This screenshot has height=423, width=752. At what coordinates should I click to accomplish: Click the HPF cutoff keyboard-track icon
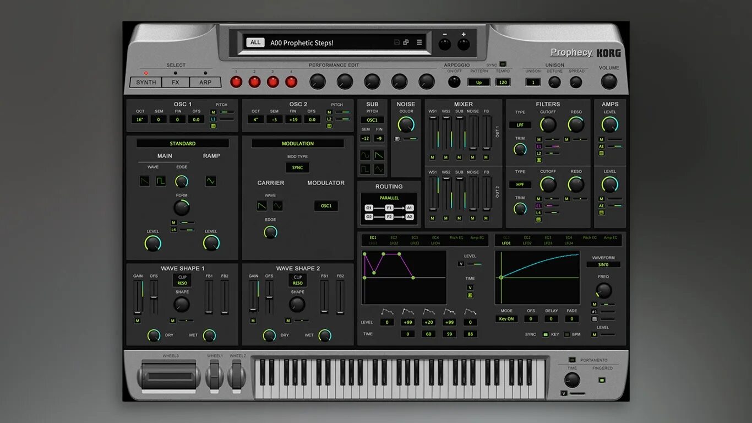click(x=539, y=219)
